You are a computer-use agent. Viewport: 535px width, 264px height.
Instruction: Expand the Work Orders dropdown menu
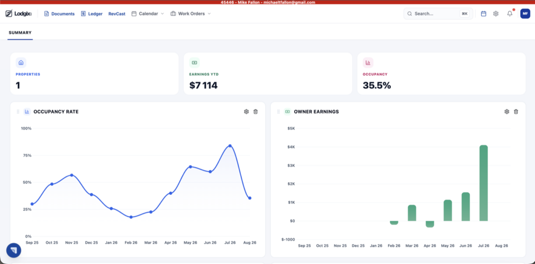(190, 14)
